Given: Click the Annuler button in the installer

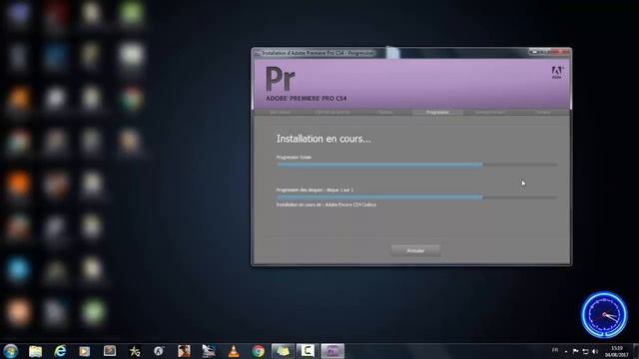Looking at the screenshot, I should 415,250.
